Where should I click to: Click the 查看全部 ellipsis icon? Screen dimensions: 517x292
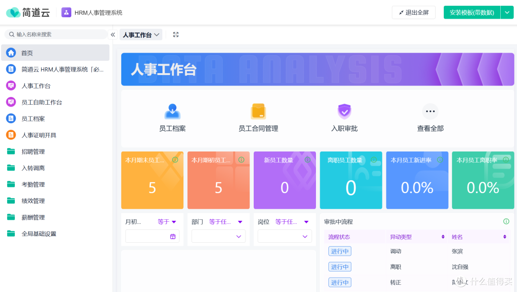pyautogui.click(x=430, y=112)
